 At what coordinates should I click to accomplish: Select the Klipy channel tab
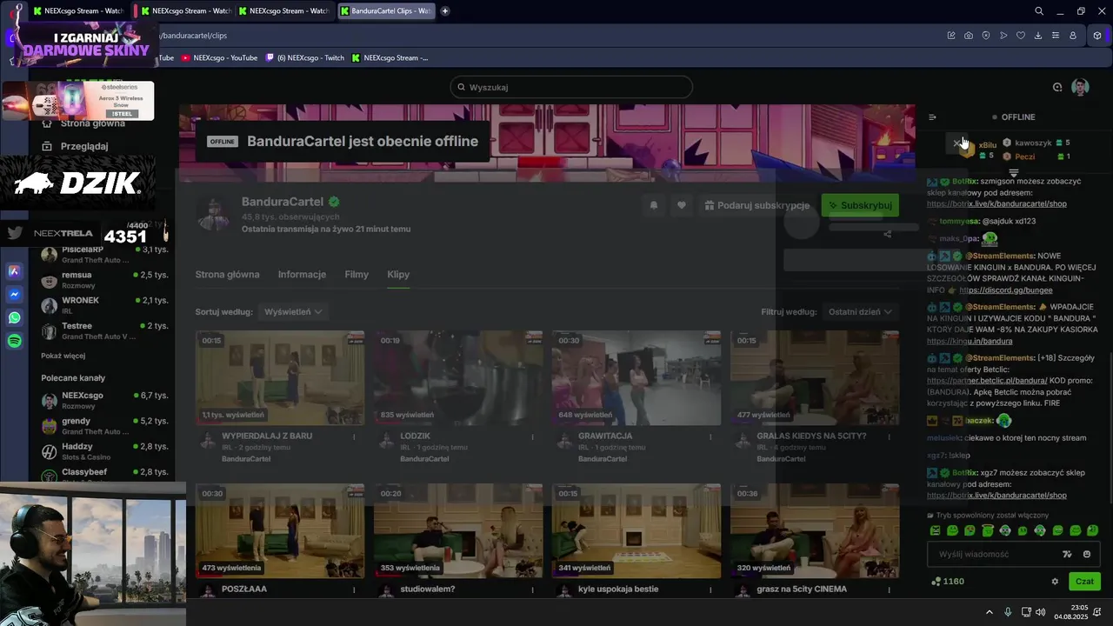[x=398, y=275]
